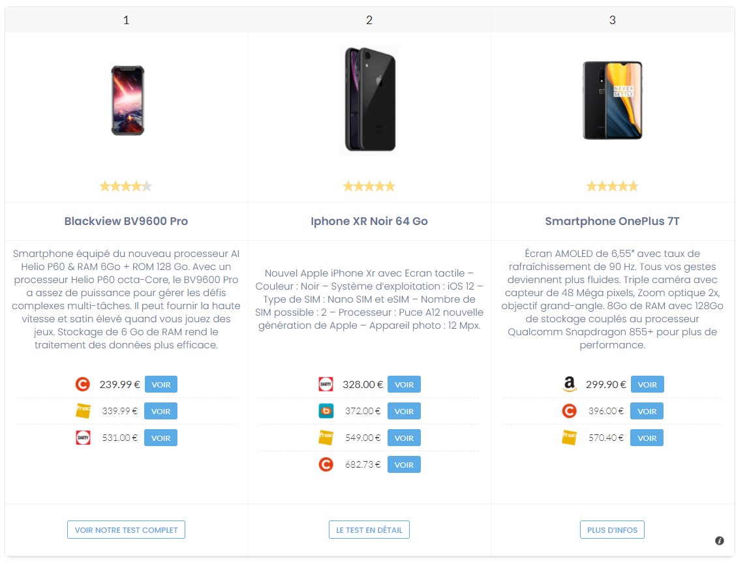
Task: Open the Iphone XR Noir 64 Go title
Action: [x=369, y=221]
